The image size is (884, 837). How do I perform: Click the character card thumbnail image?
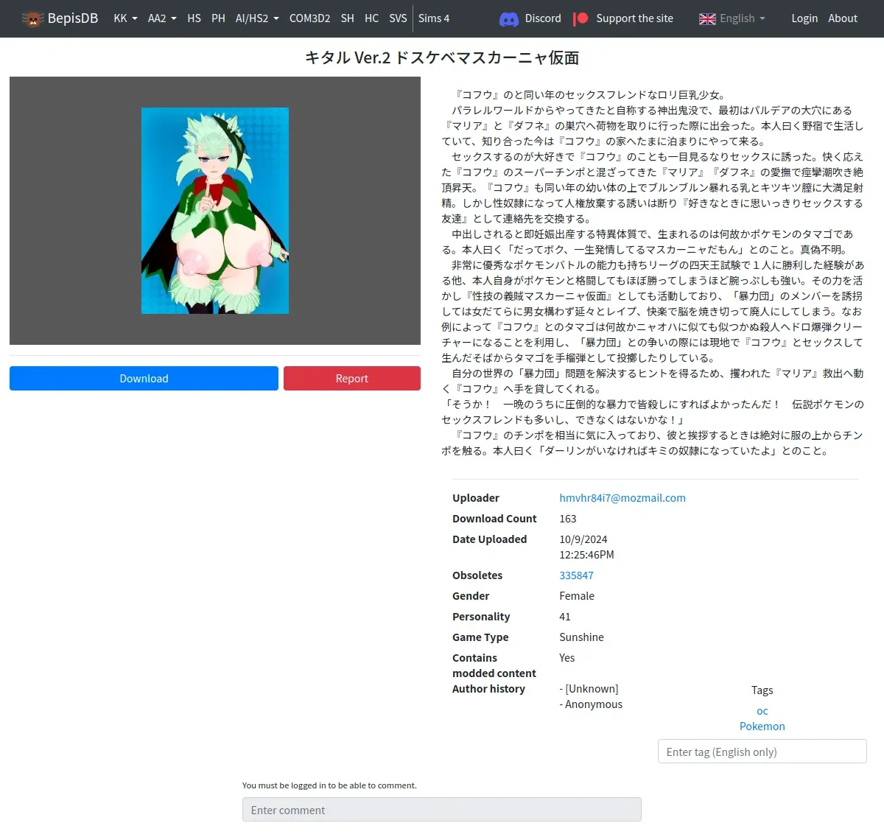(215, 211)
